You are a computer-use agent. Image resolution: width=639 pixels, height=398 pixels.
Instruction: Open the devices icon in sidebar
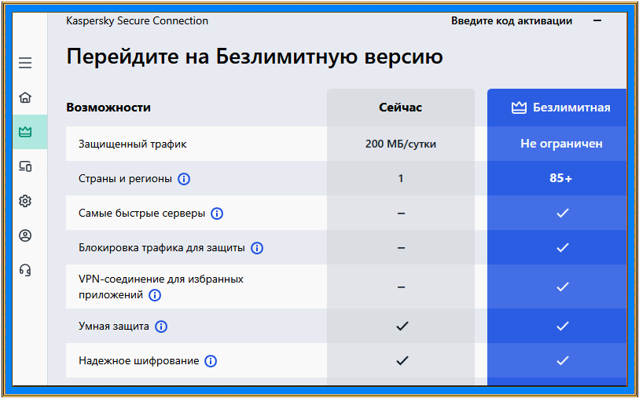pyautogui.click(x=25, y=166)
